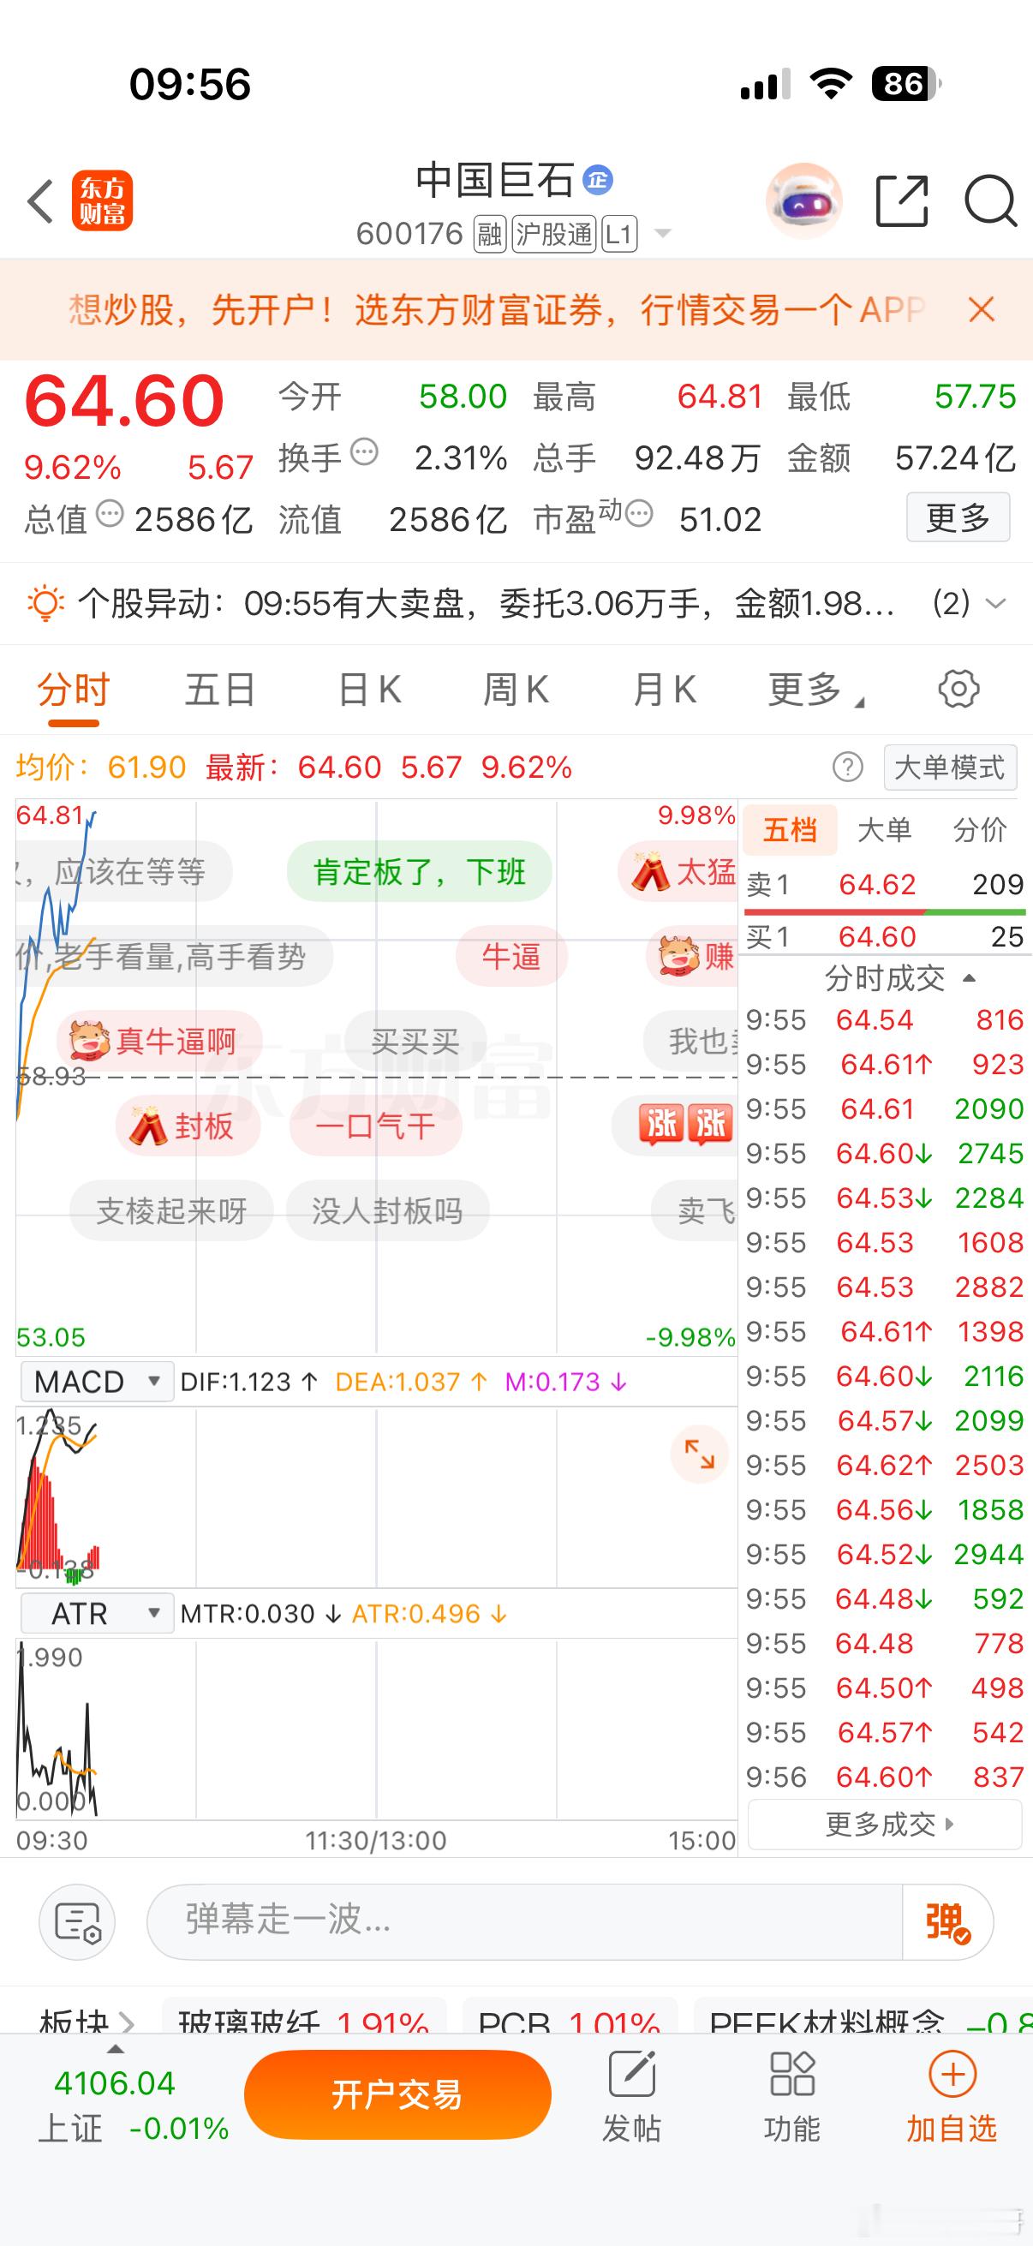
Task: Tap the blue 企 badge next to 中国巨石
Action: click(598, 181)
